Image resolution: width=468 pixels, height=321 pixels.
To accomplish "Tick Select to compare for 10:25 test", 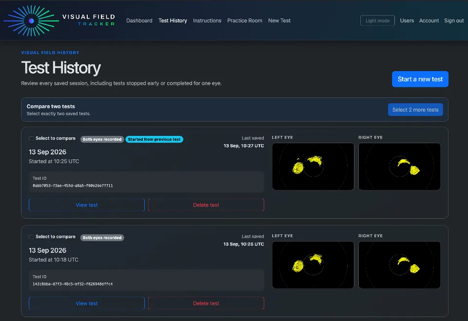I will [x=31, y=138].
